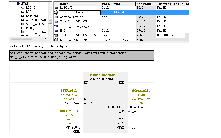Click the RelCent variable icon in tree
Image resolution: width=221 pixels, height=138 pixels.
coord(23,16)
